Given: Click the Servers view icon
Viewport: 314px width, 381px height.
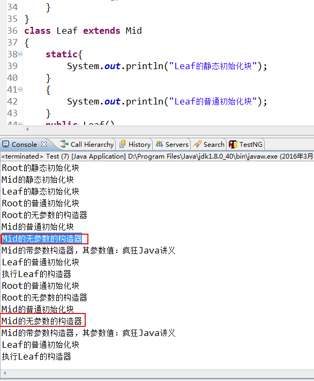Looking at the screenshot, I should (159, 144).
